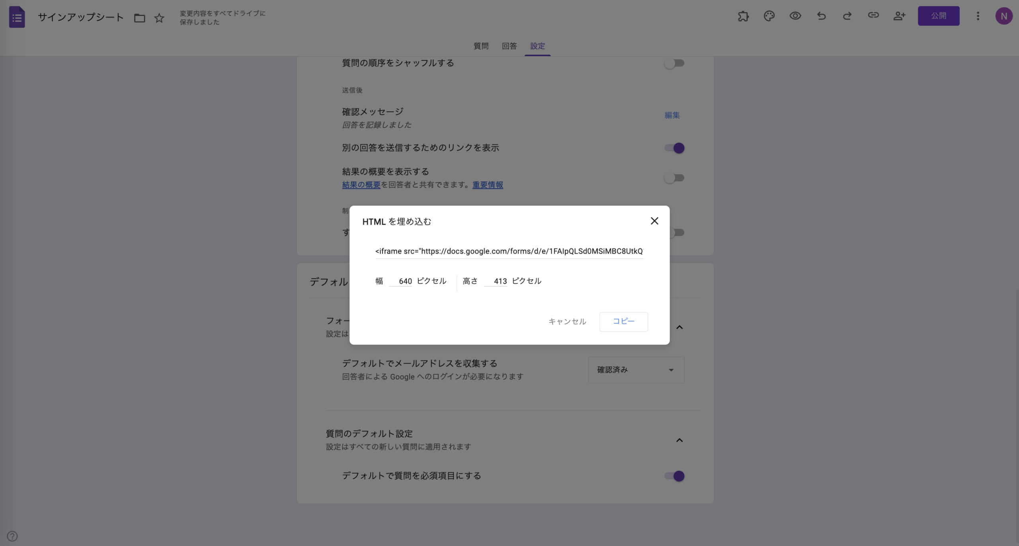The height and width of the screenshot is (546, 1019).
Task: Disable 別の回答を送信するためのリンクを表示 toggle
Action: point(674,148)
